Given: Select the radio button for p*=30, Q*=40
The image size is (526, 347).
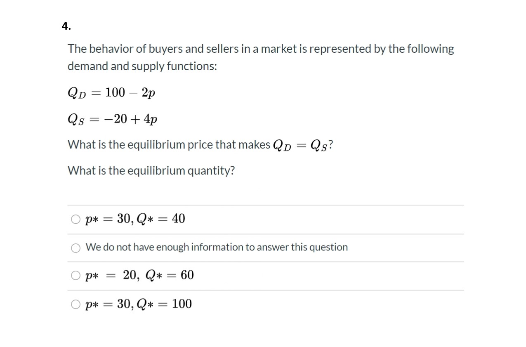Looking at the screenshot, I should pyautogui.click(x=75, y=220).
